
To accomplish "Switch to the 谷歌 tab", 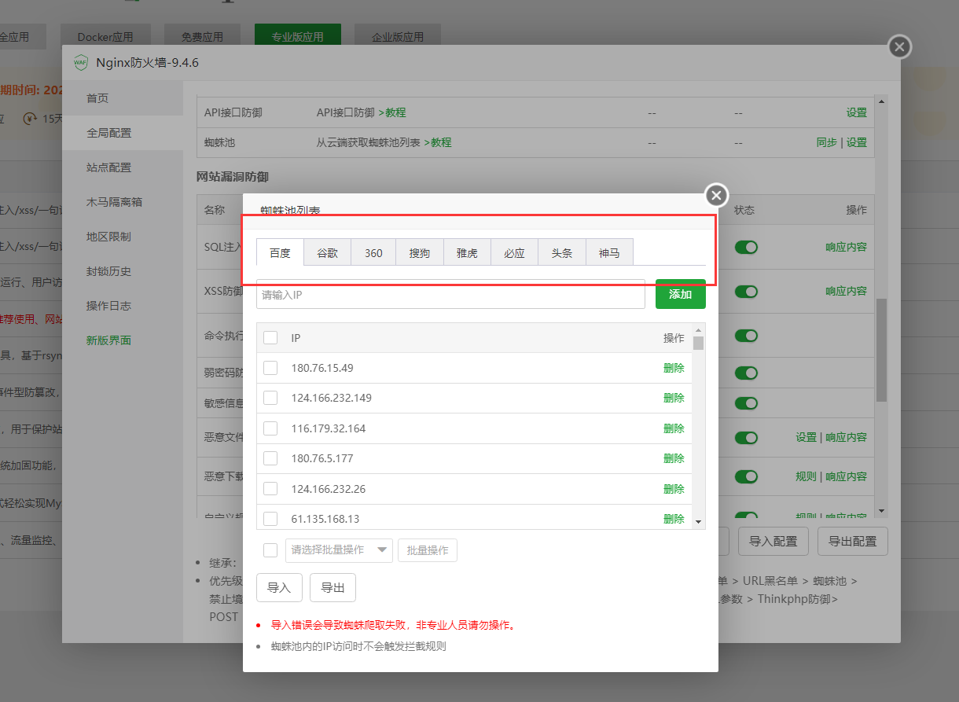I will point(327,253).
